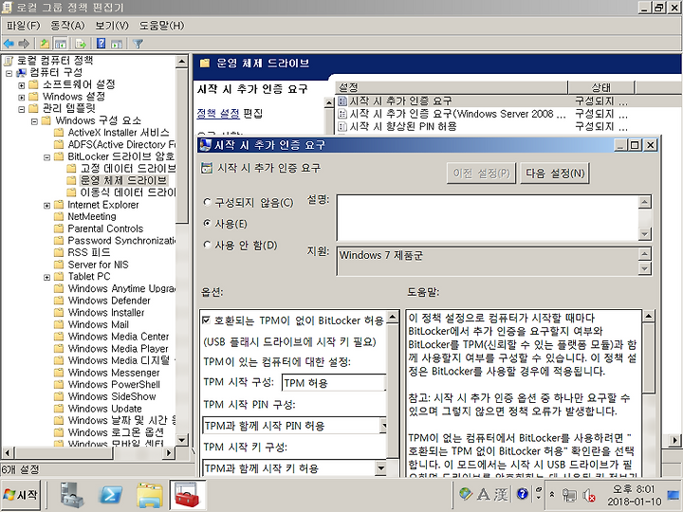
Task: Click the Show Desktop button at taskbar end
Action: point(674,495)
